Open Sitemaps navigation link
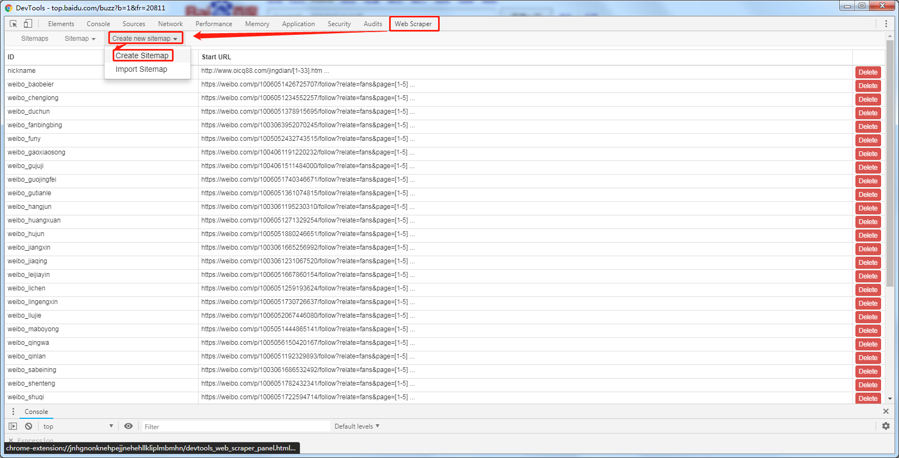 pyautogui.click(x=35, y=39)
